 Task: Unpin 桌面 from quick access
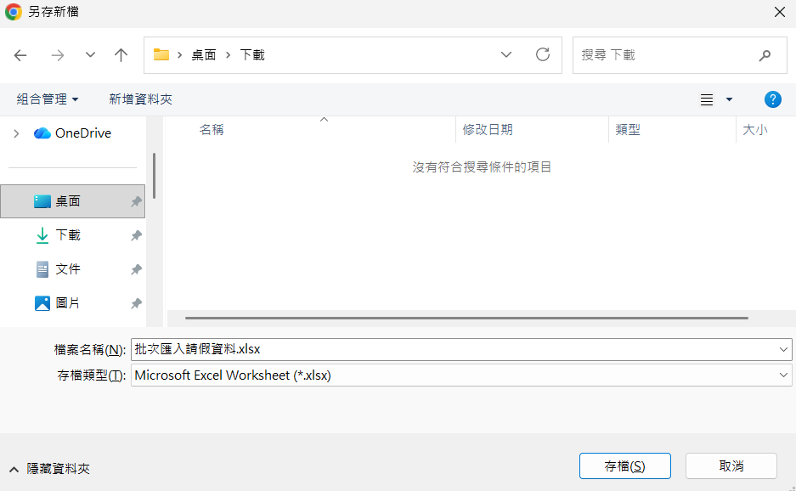[x=136, y=201]
